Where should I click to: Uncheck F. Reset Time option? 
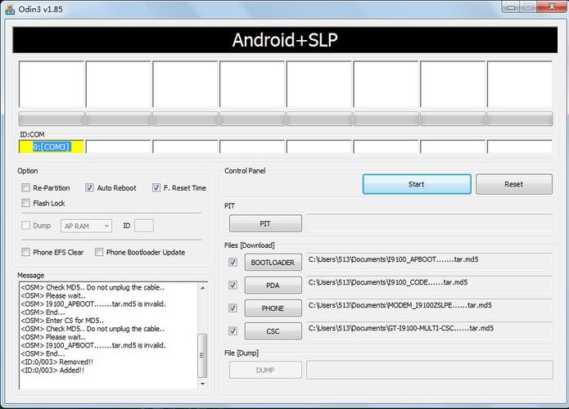click(x=156, y=187)
